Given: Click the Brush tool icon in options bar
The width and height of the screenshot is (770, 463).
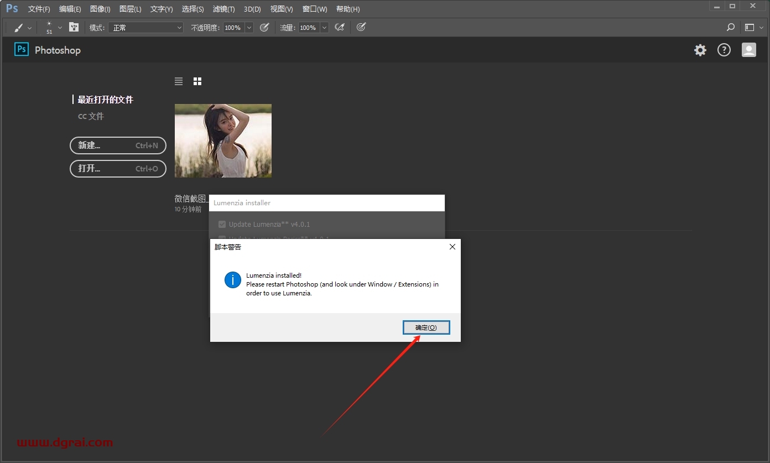Looking at the screenshot, I should point(18,28).
